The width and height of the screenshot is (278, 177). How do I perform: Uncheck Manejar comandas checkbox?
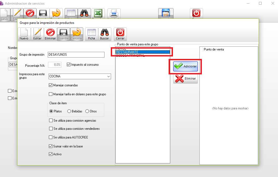pos(50,85)
